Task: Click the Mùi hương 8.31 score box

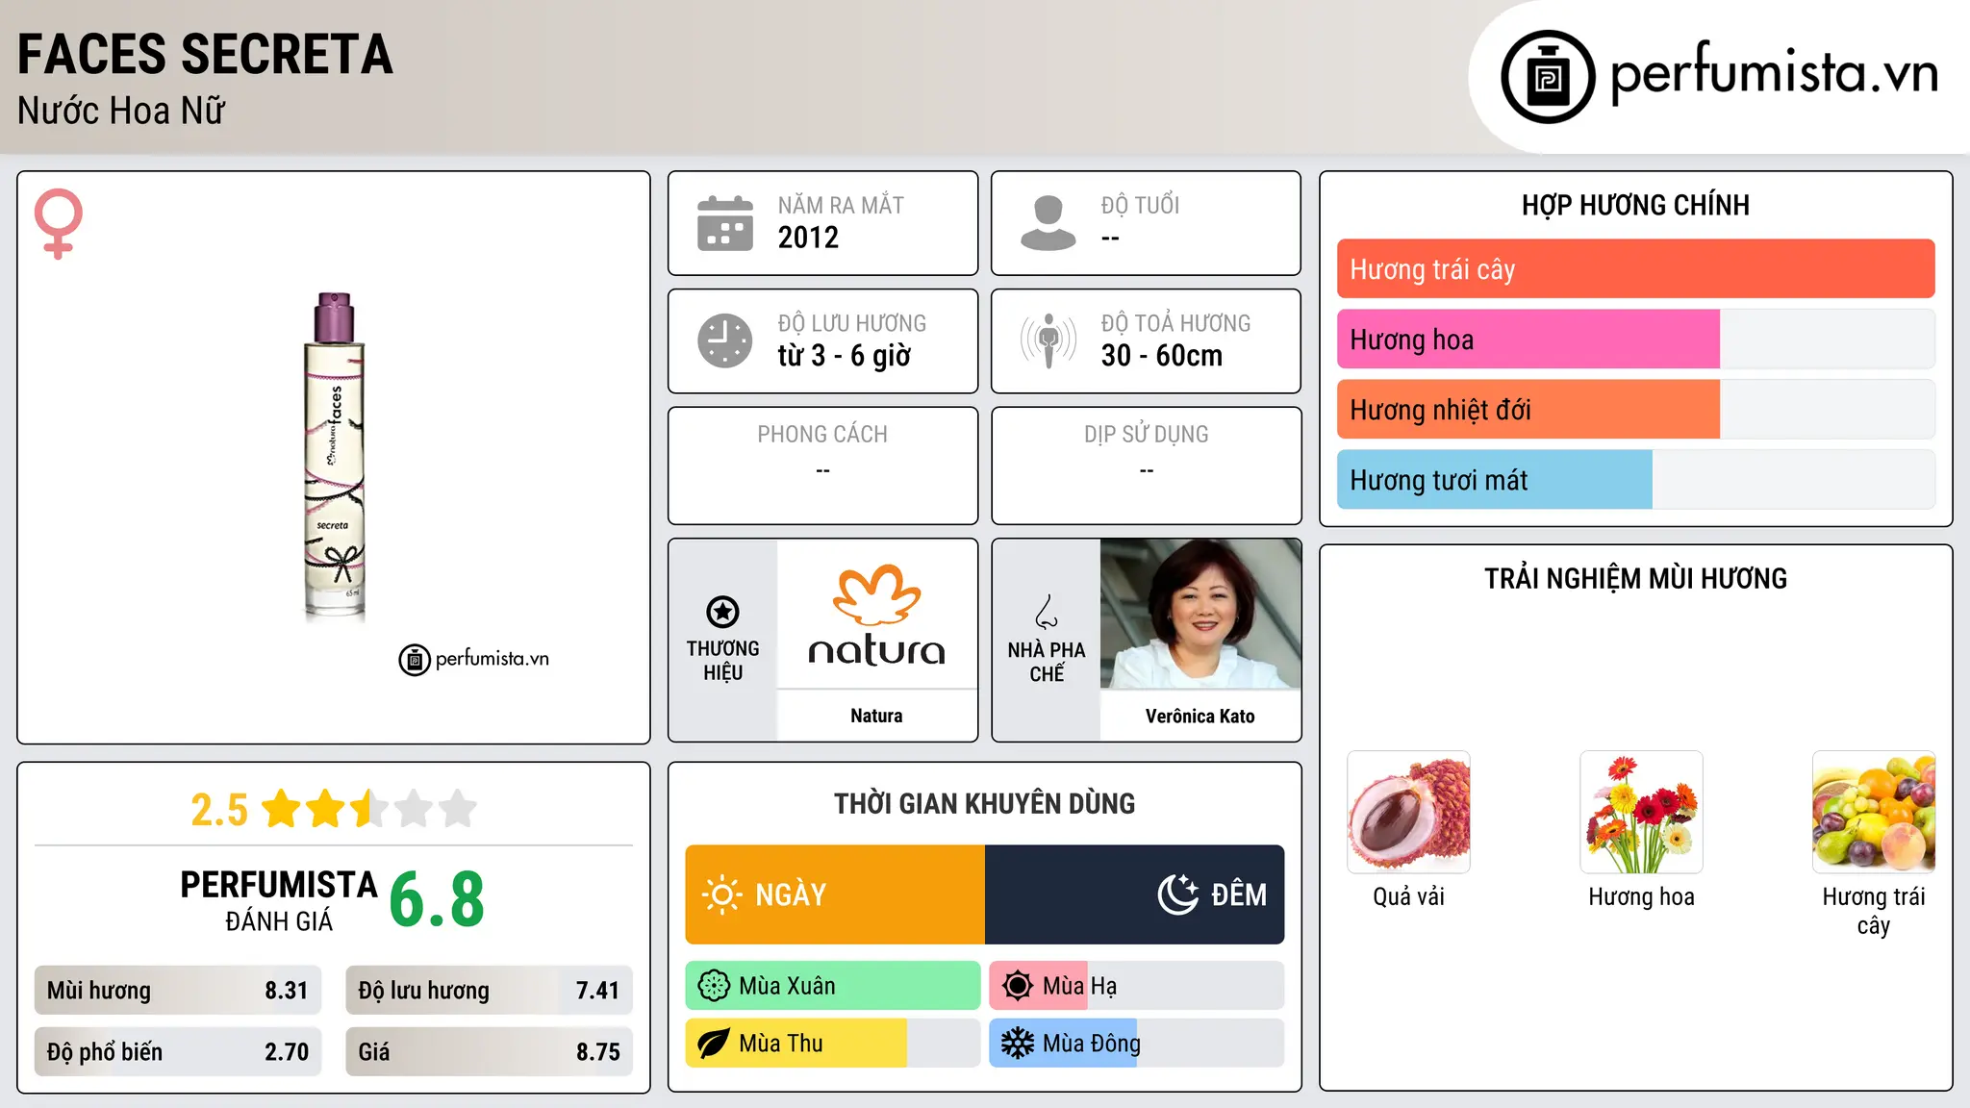Action: (x=178, y=991)
